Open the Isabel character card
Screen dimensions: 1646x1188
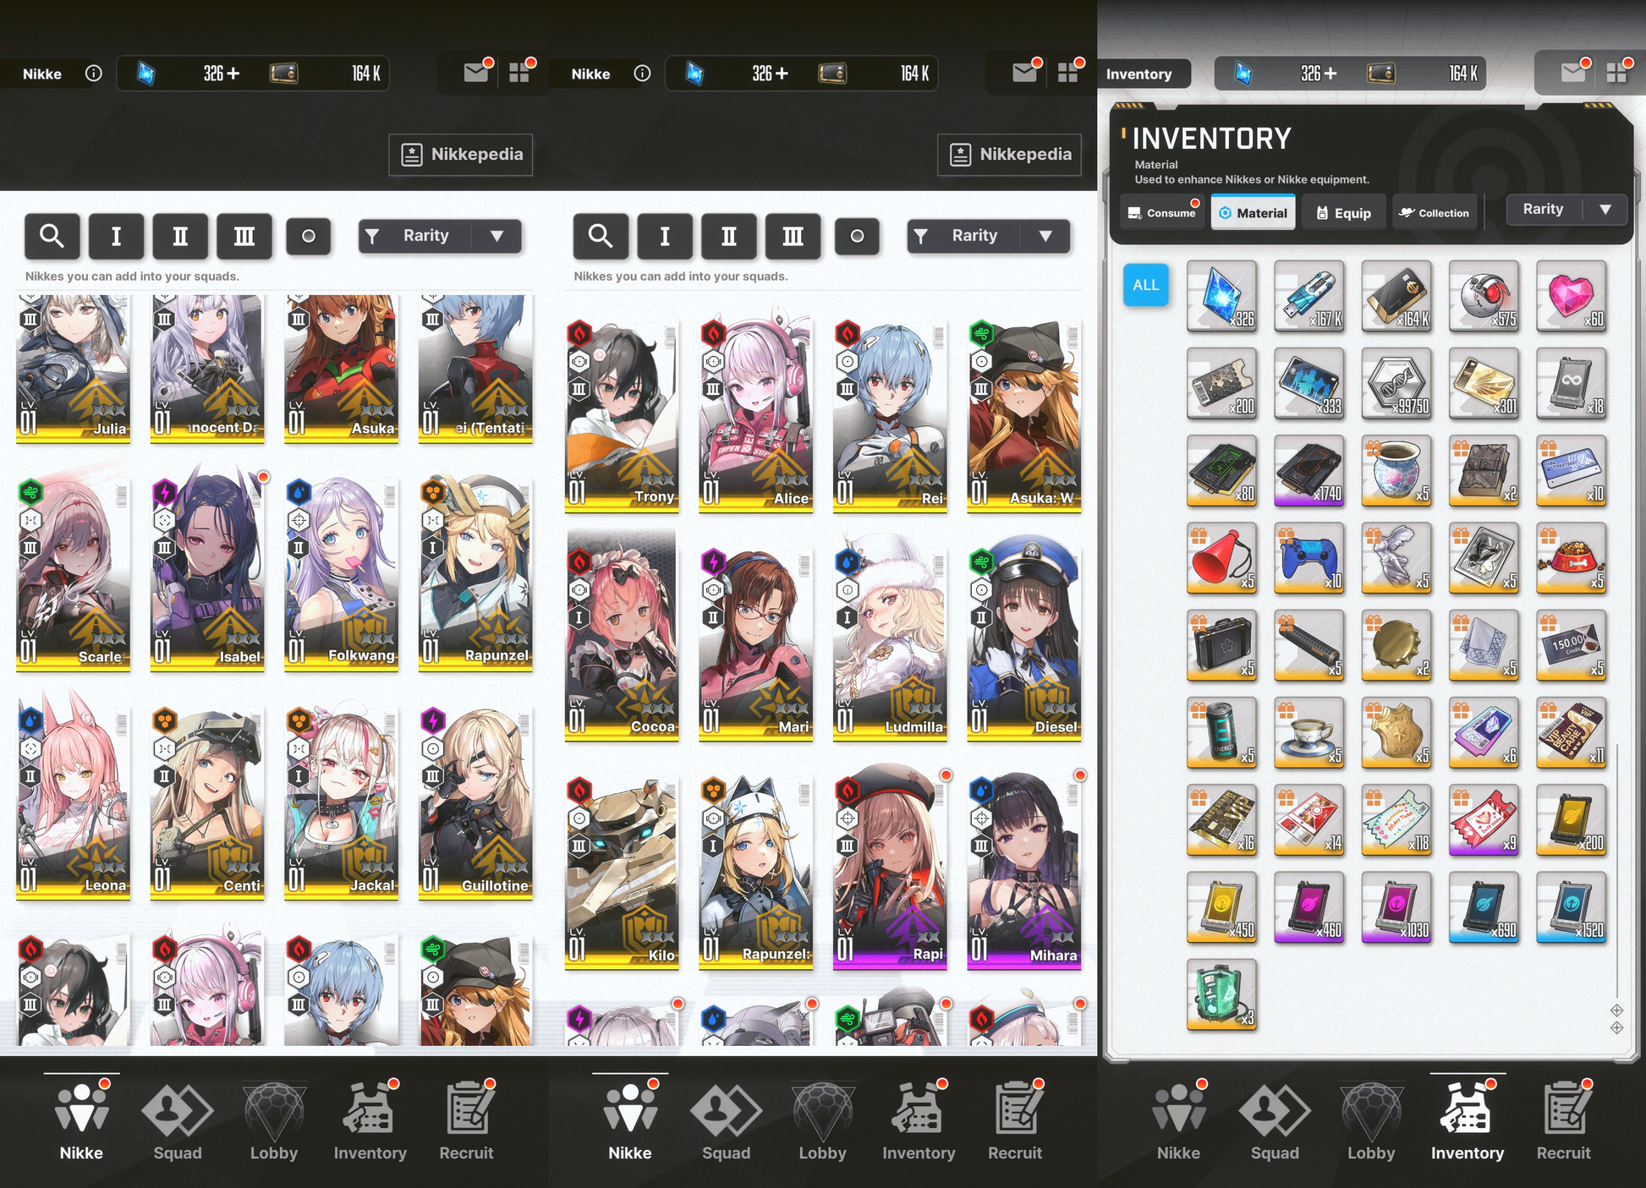pyautogui.click(x=207, y=575)
